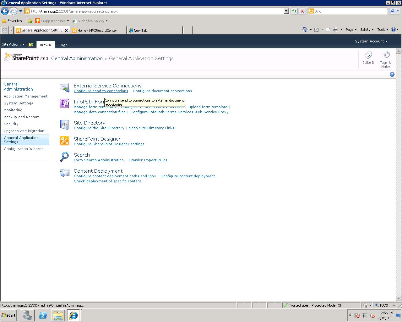Switch to the Page ribbon tab
This screenshot has width=402, height=322.
tap(63, 45)
